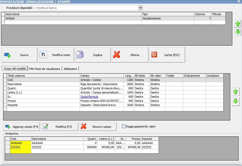Open the Script/formula link in Sc. row

coord(89,97)
